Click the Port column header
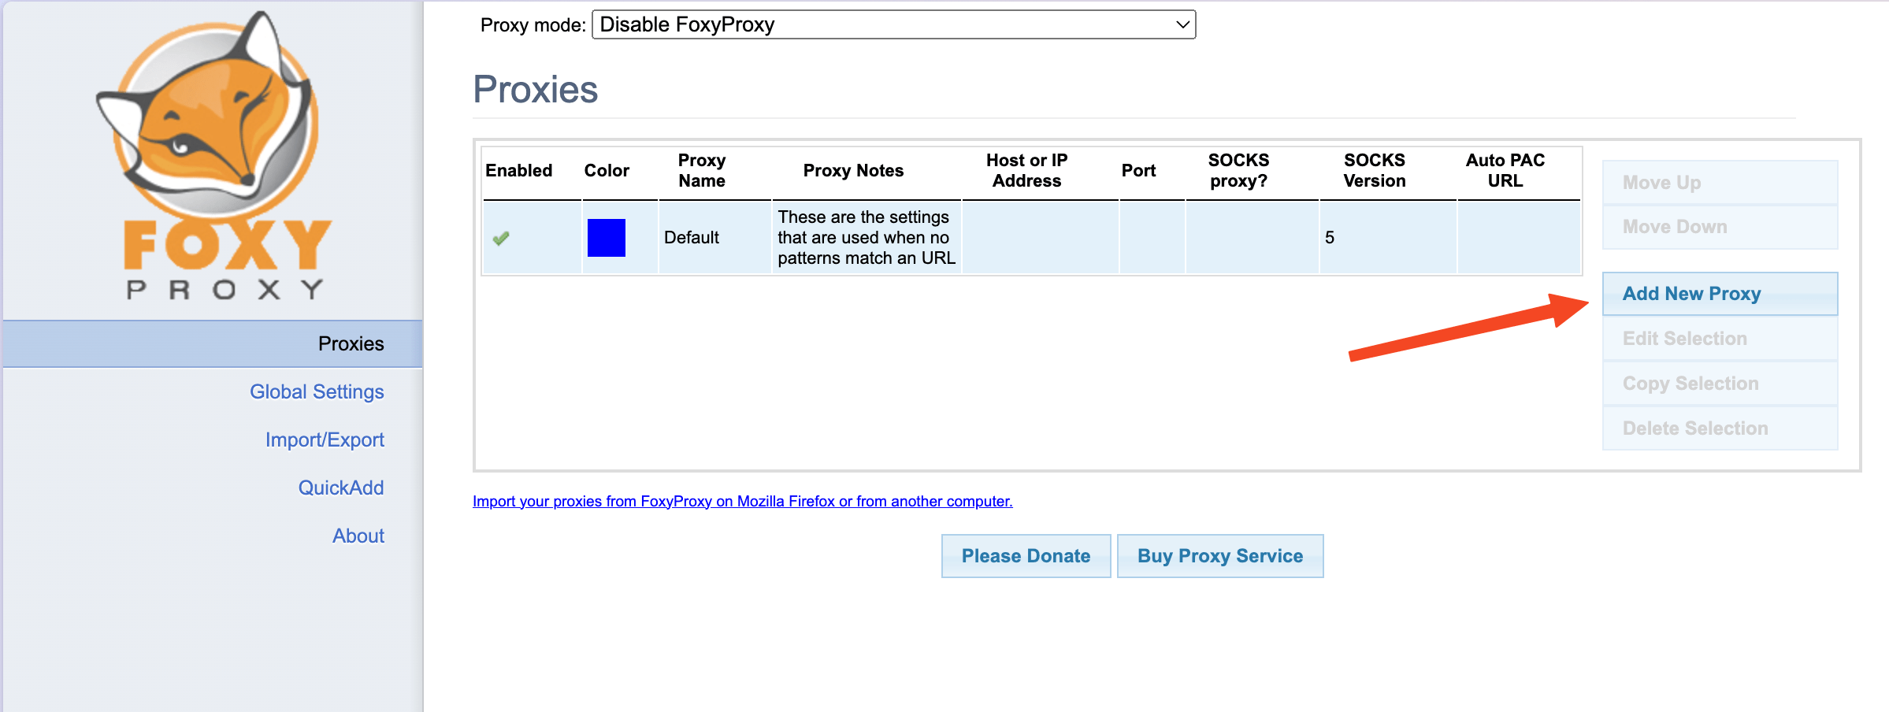This screenshot has width=1889, height=712. [x=1138, y=170]
